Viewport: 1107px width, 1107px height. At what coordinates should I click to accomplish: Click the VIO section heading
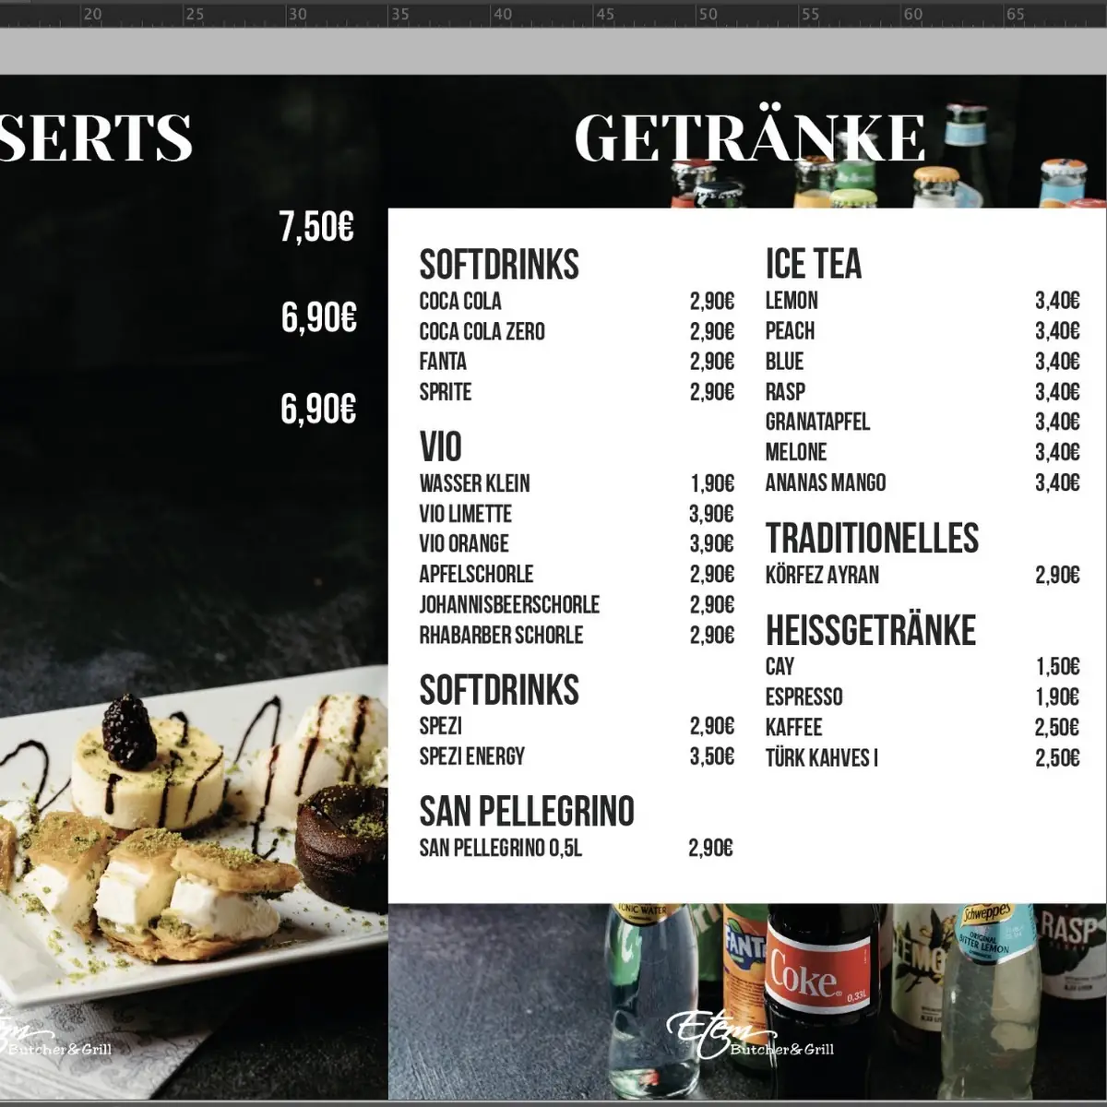coord(440,447)
